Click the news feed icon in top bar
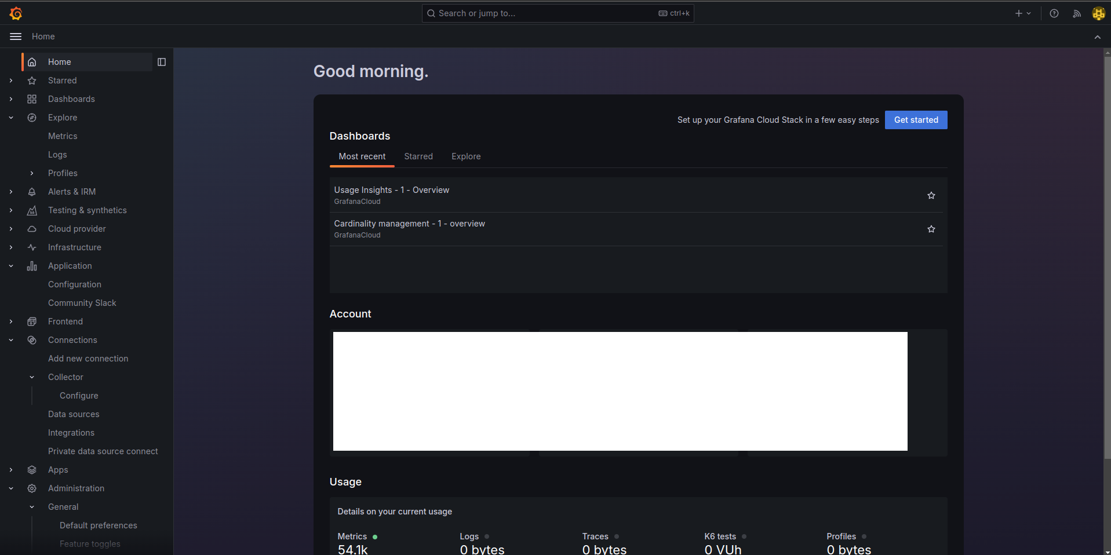 [x=1076, y=13]
